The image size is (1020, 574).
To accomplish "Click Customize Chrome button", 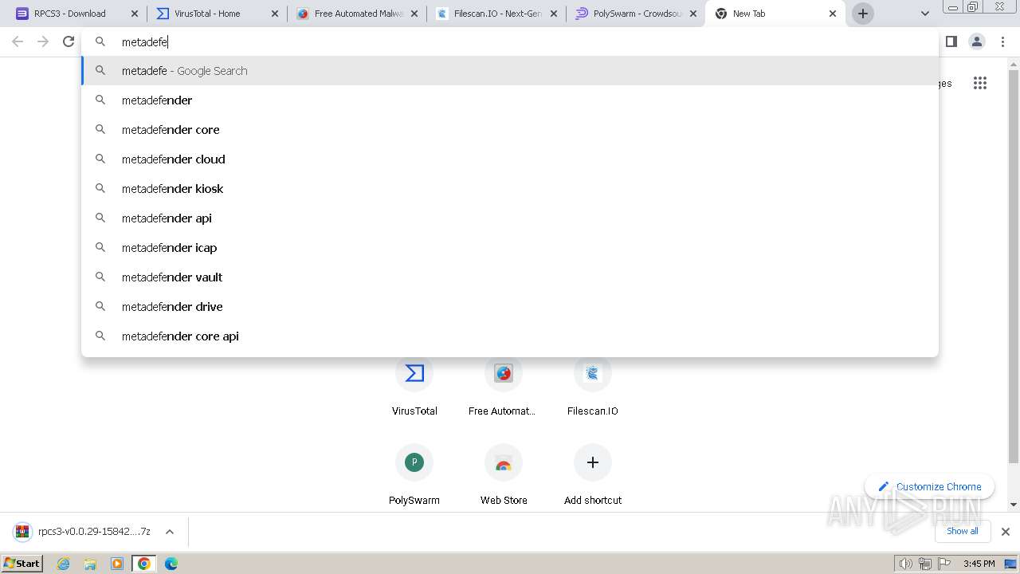I will pyautogui.click(x=929, y=486).
